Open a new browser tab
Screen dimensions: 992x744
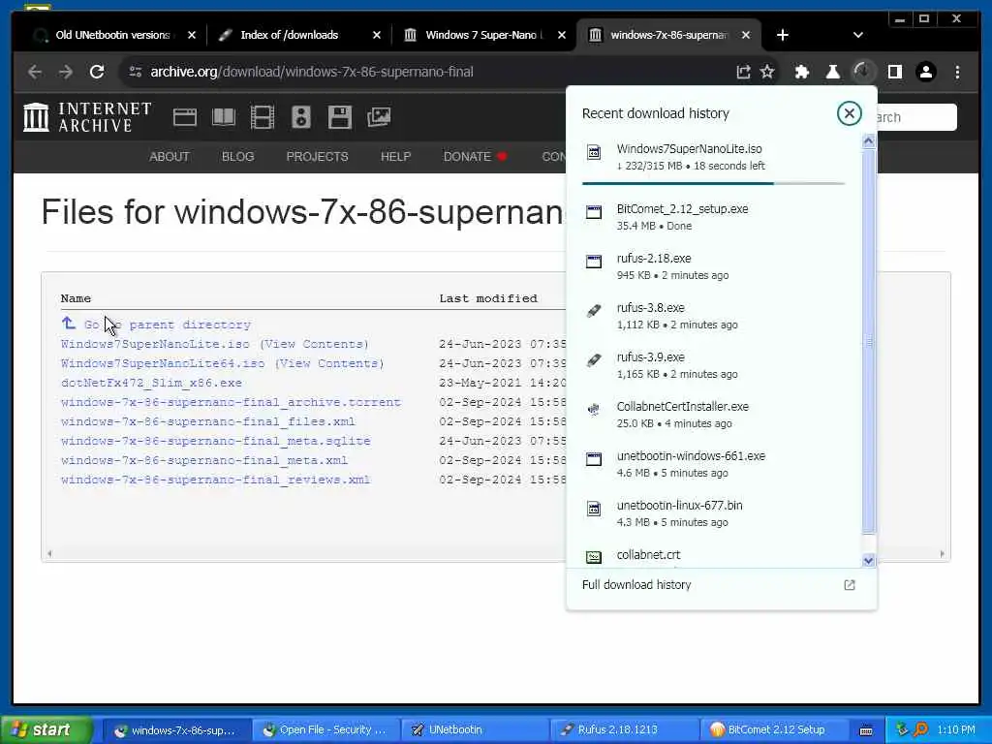(783, 35)
